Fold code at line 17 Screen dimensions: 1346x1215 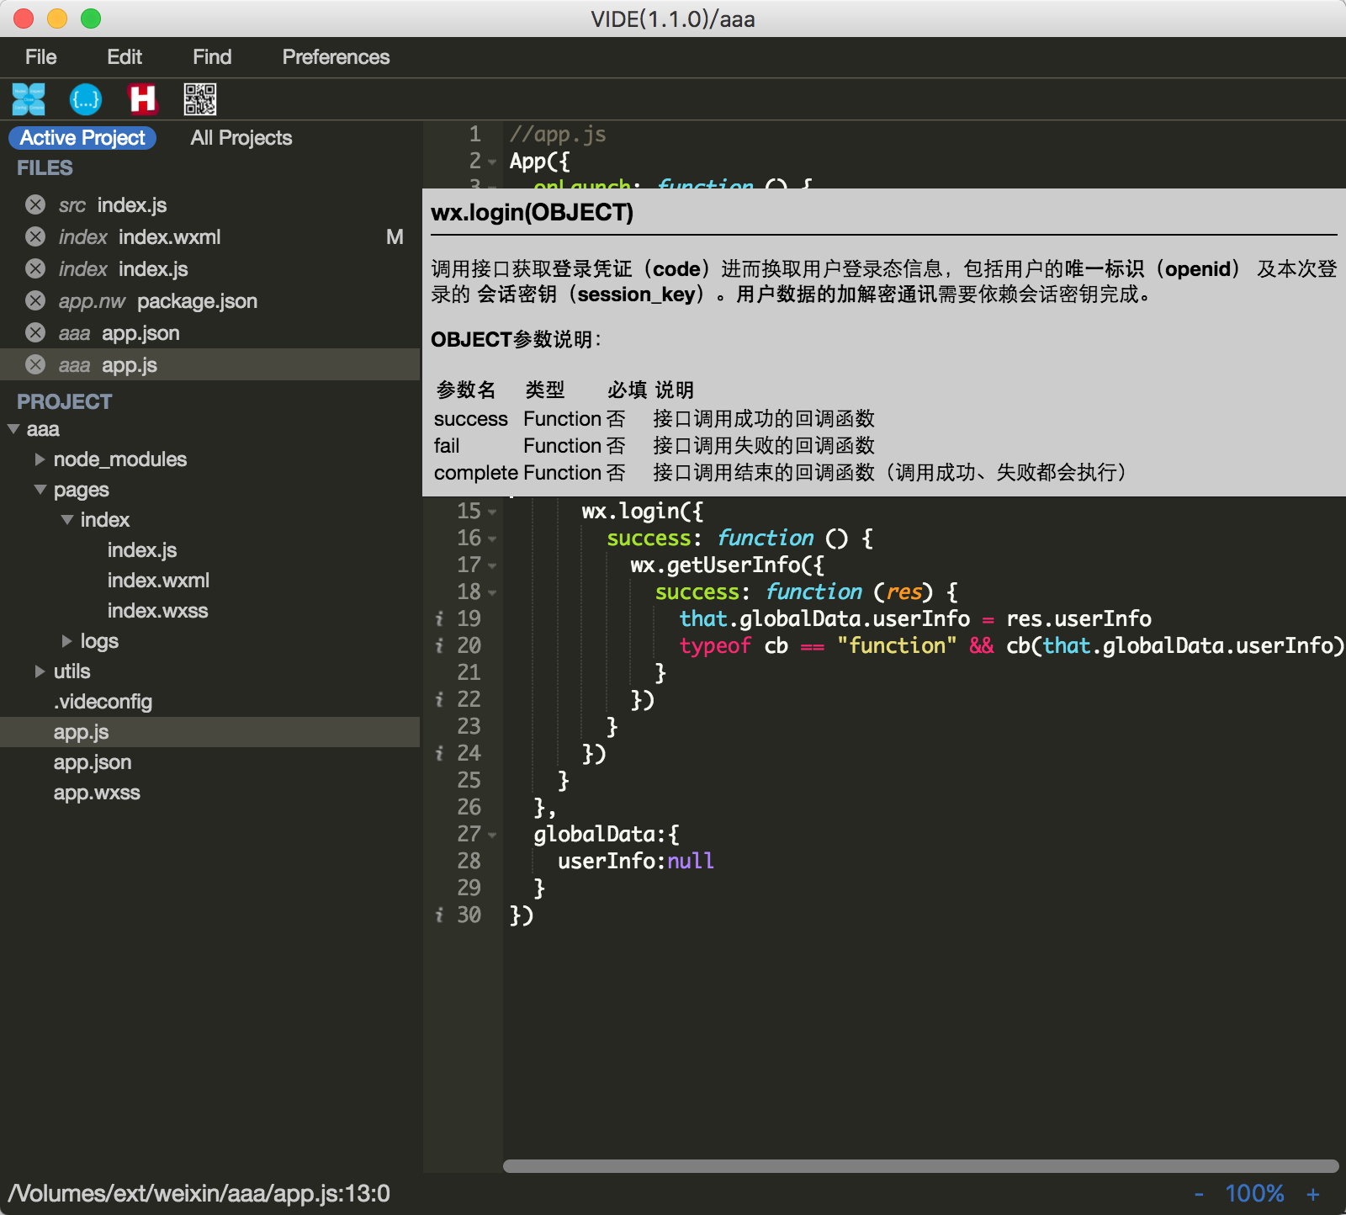pyautogui.click(x=492, y=565)
